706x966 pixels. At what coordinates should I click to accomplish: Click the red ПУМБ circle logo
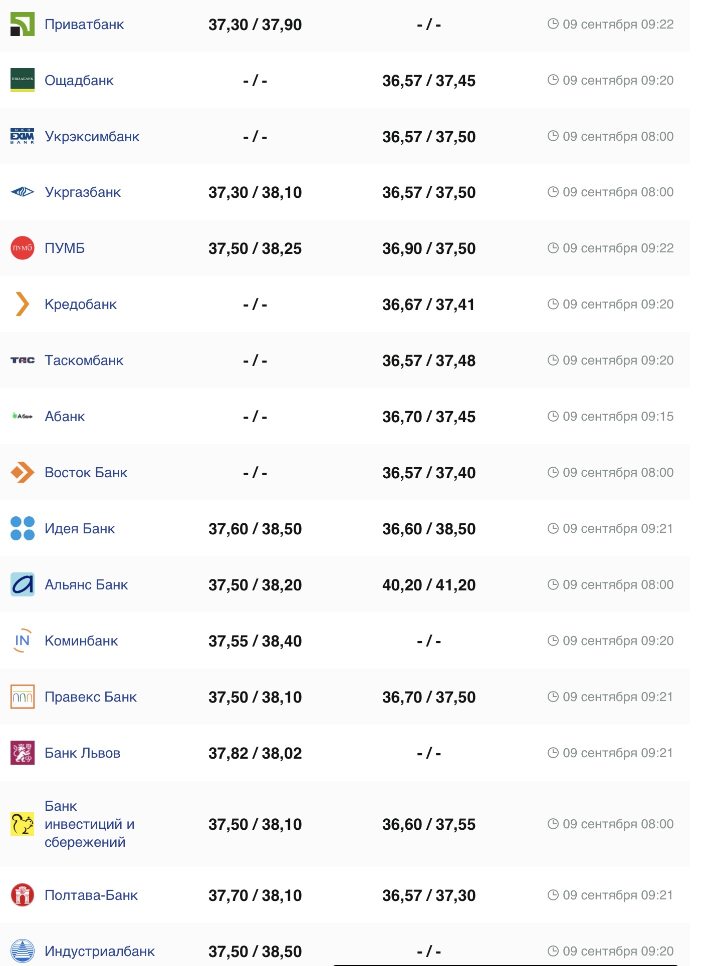23,248
